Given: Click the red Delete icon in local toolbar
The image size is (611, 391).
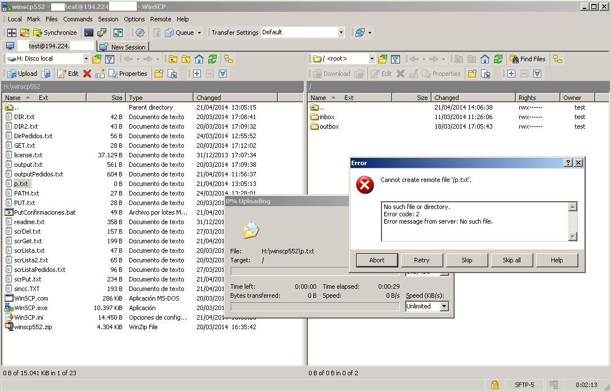Looking at the screenshot, I should 87,74.
